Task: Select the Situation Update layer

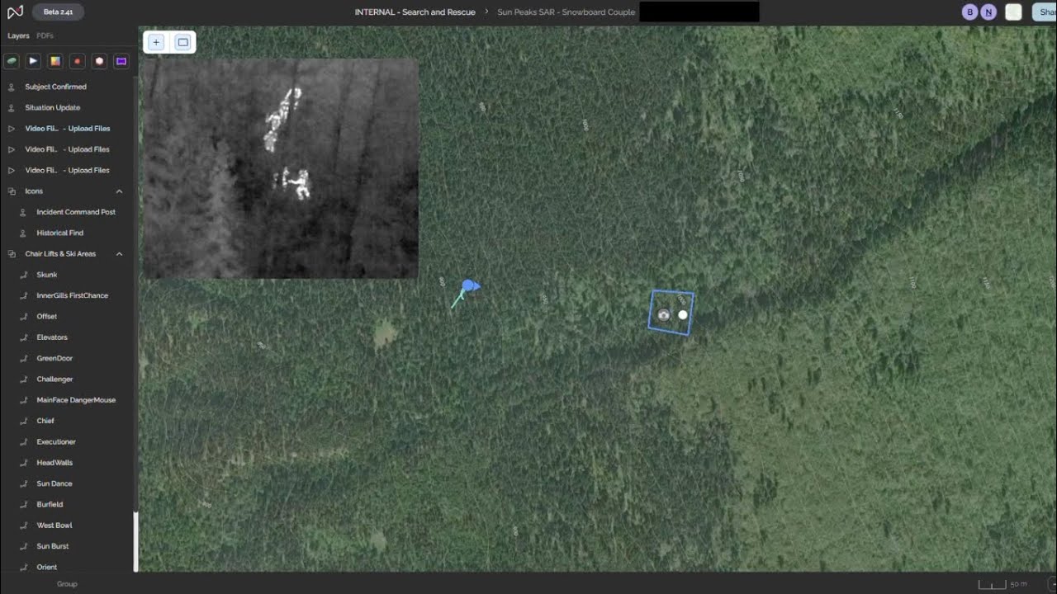Action: click(52, 108)
